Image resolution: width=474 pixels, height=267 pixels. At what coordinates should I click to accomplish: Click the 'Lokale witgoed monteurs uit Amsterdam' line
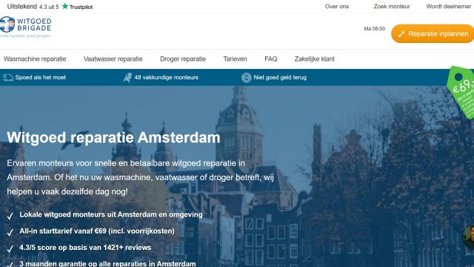(x=111, y=214)
